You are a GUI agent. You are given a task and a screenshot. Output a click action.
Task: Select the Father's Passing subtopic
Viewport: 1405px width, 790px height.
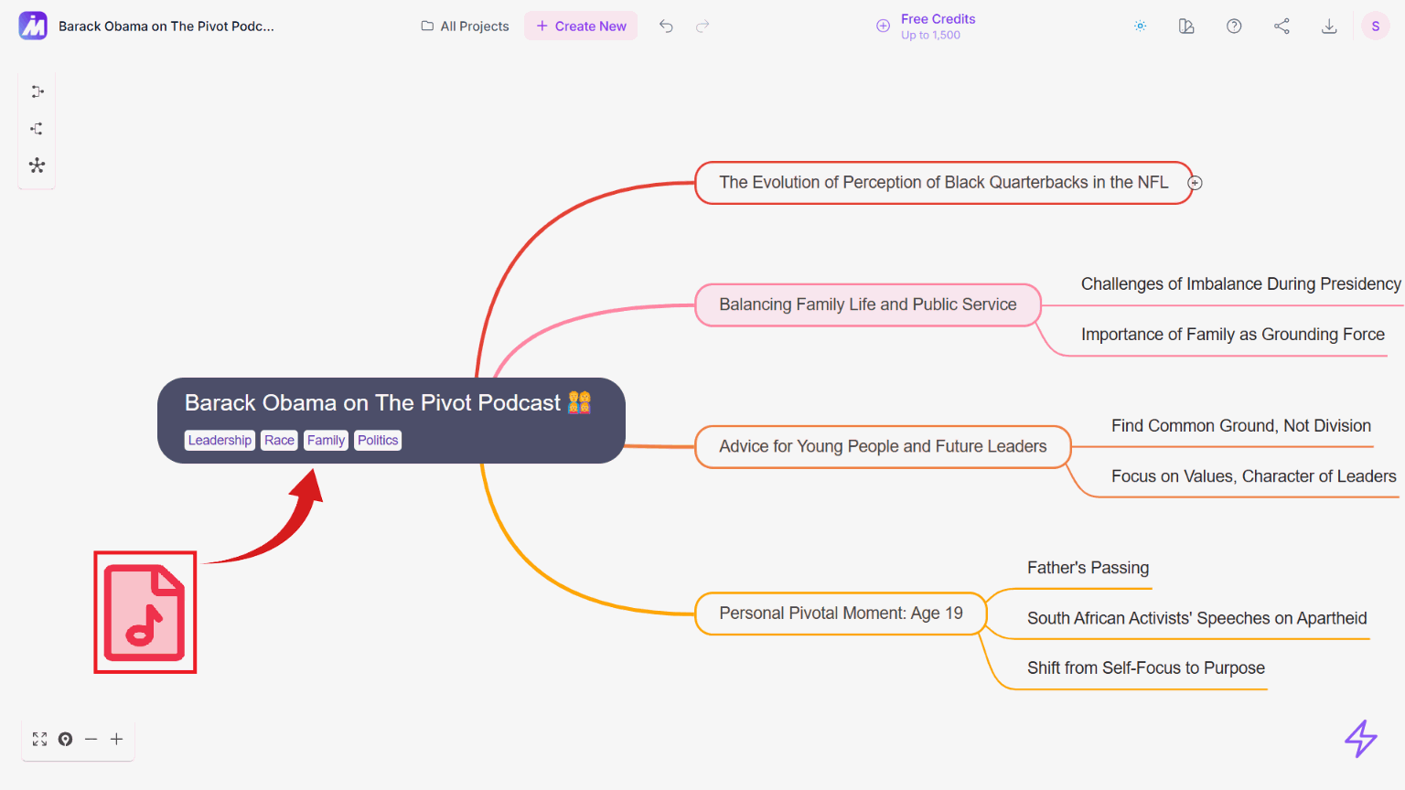point(1088,568)
